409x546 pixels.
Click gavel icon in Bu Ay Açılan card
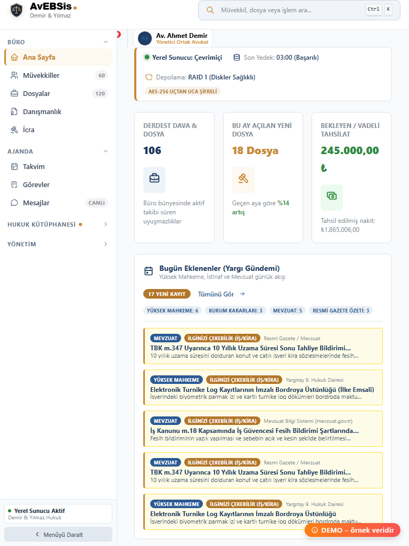click(x=243, y=178)
